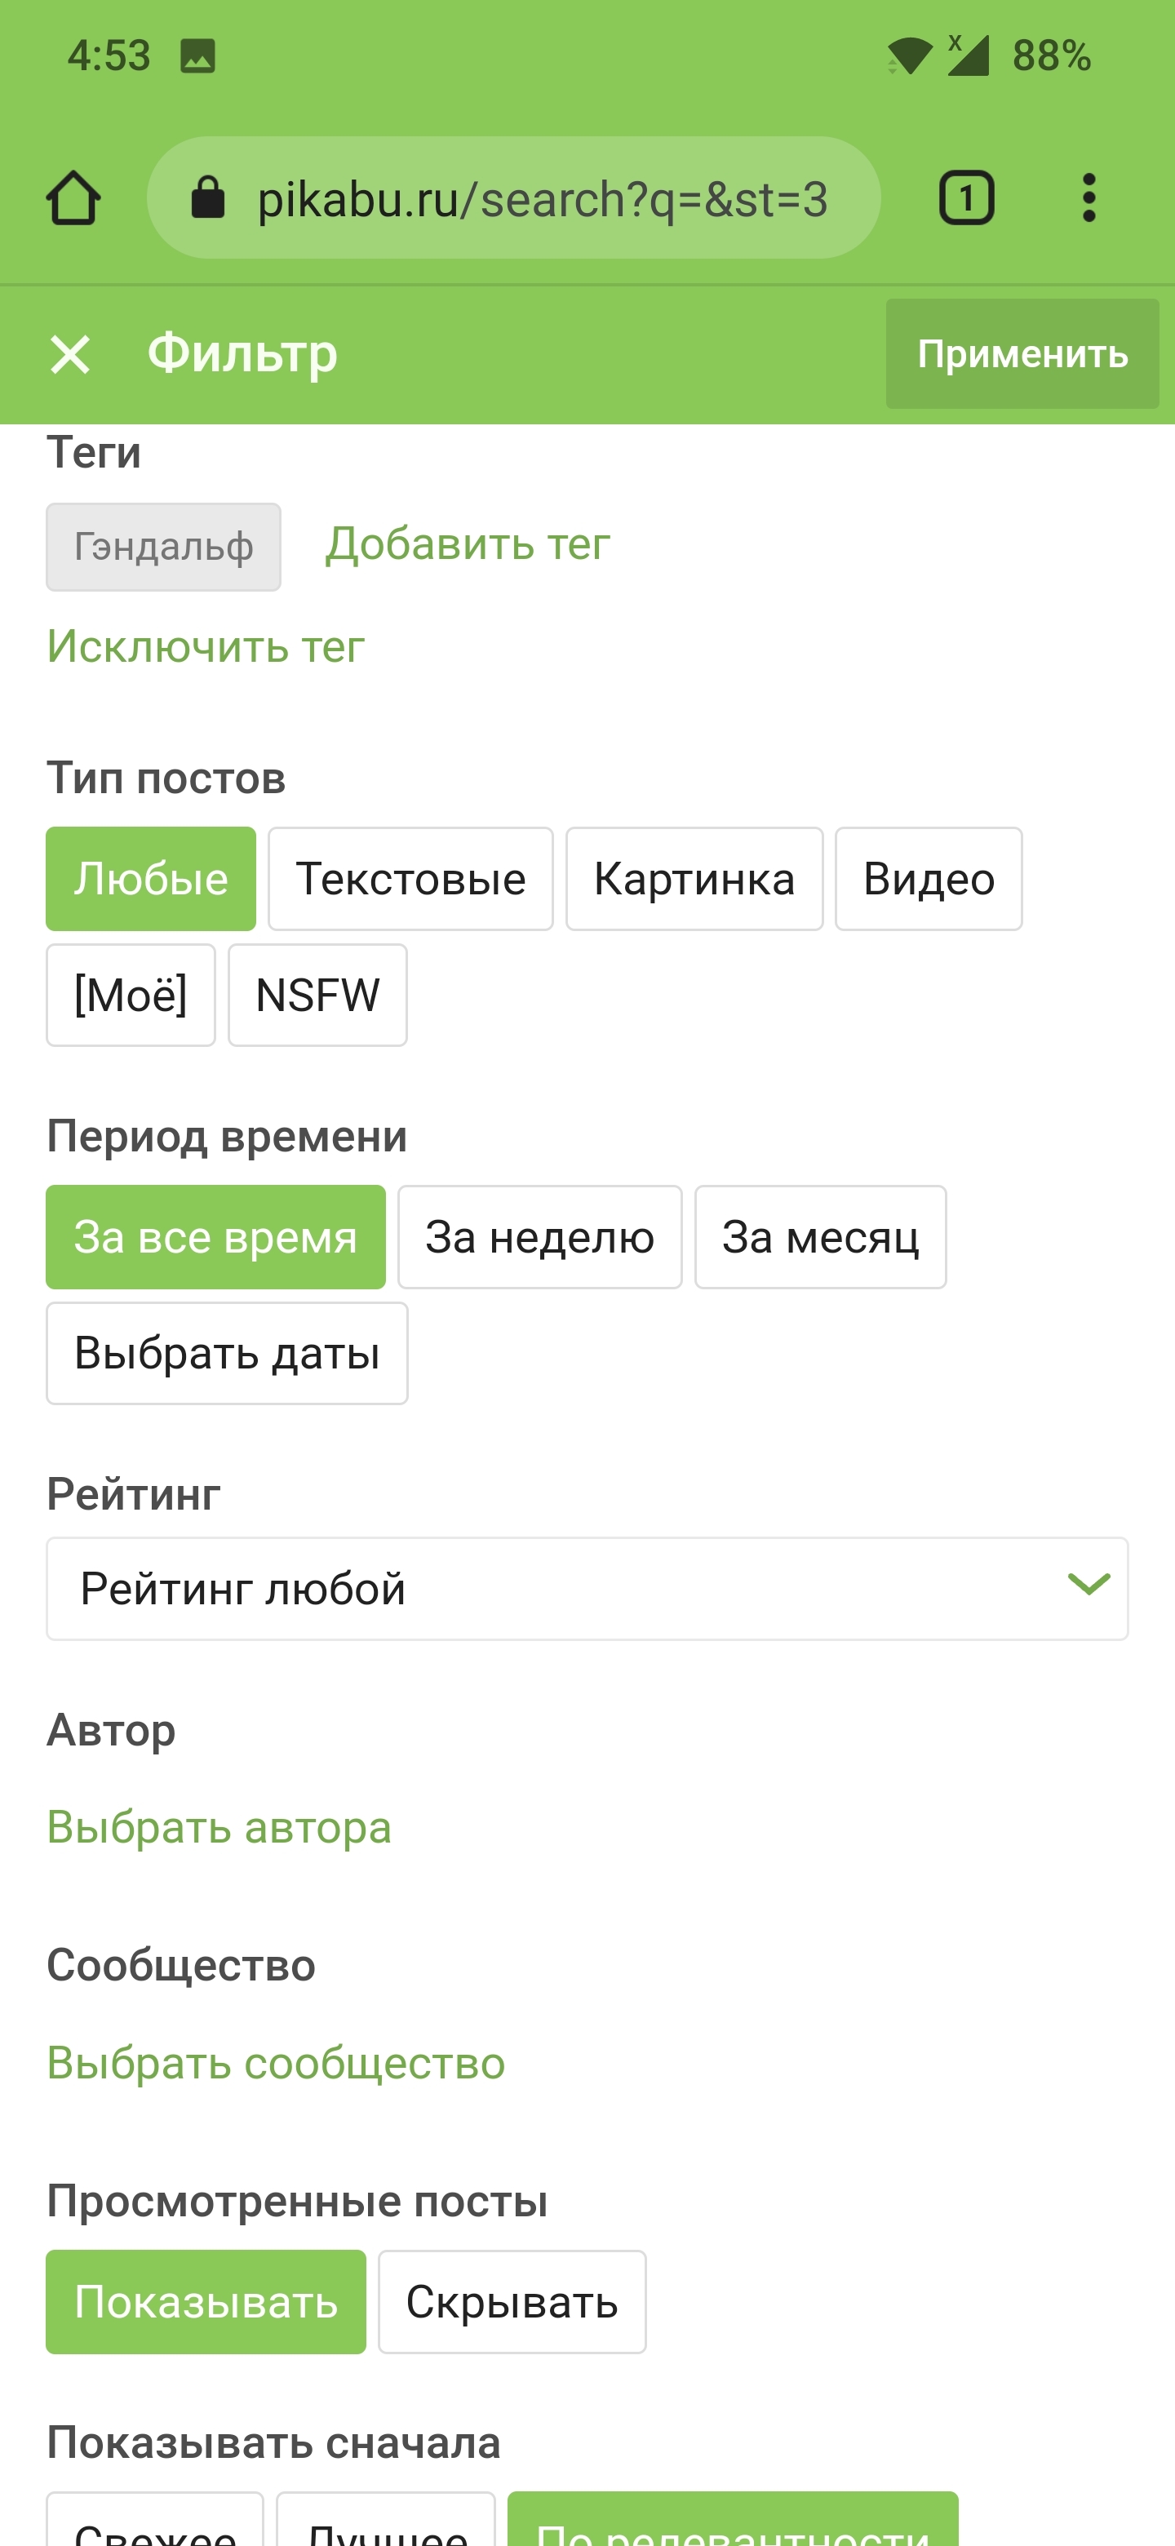This screenshot has height=2546, width=1175.
Task: Open the browser tab switcher icon
Action: coord(965,197)
